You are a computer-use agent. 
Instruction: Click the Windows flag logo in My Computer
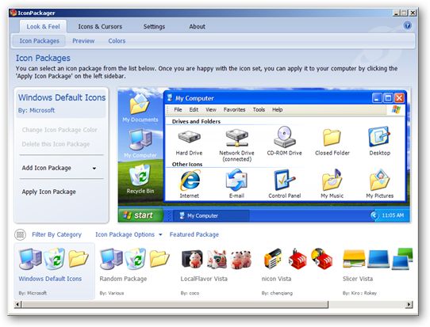pyautogui.click(x=396, y=110)
